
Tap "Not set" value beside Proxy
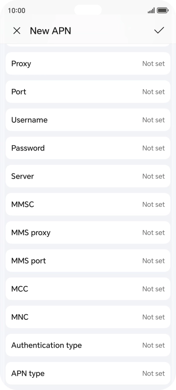[153, 63]
